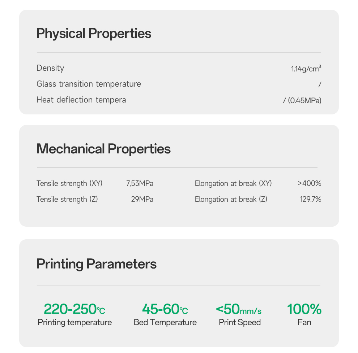Select the Density label
358x353 pixels.
(x=50, y=68)
